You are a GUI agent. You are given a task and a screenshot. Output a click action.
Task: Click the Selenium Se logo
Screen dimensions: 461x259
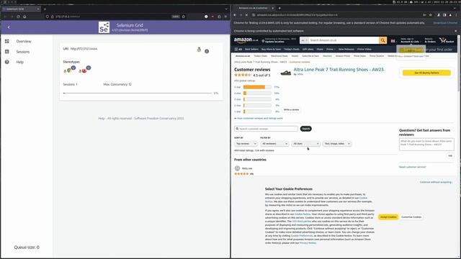click(x=104, y=27)
